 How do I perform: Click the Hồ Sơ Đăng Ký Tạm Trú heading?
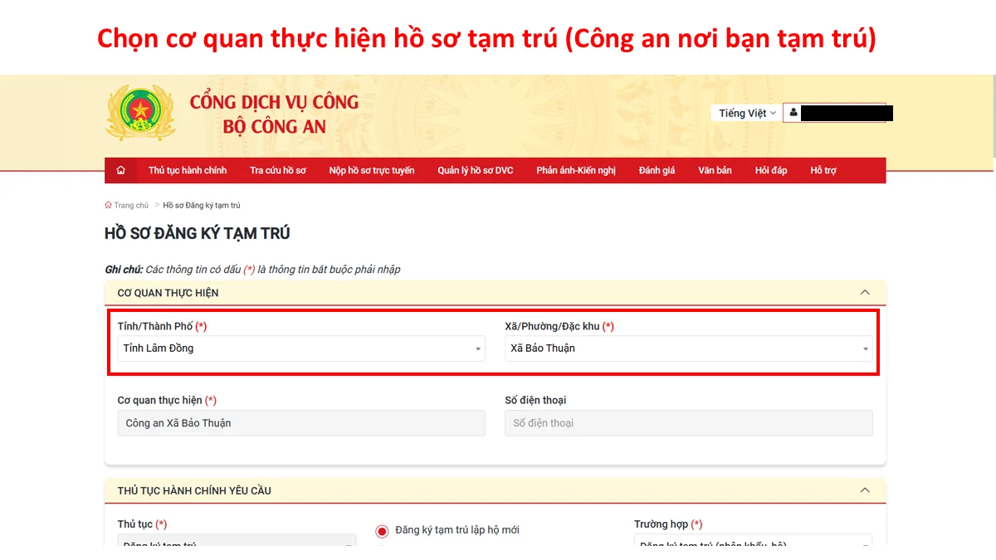(x=198, y=233)
